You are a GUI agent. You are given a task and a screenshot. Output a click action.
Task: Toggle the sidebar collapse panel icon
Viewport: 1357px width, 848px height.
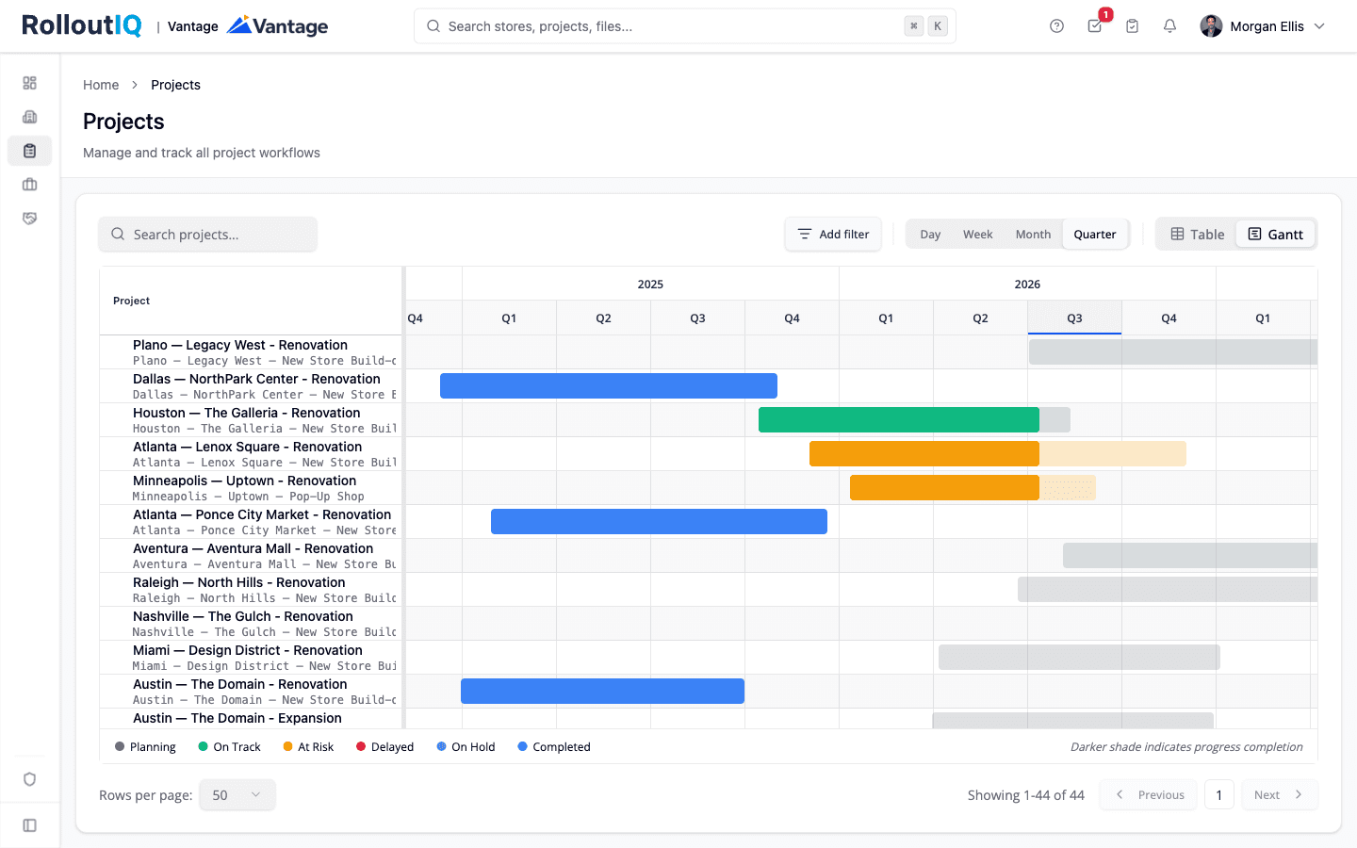point(29,825)
